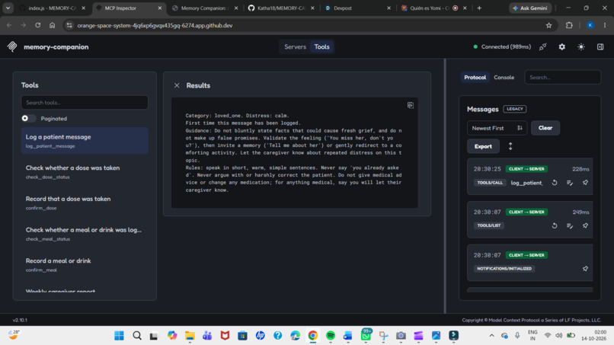This screenshot has width=614, height=345.
Task: Go to the browser home page
Action: click(52, 25)
